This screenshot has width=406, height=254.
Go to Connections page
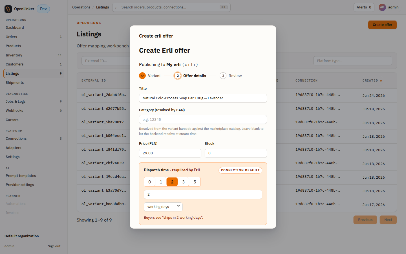(x=34, y=139)
